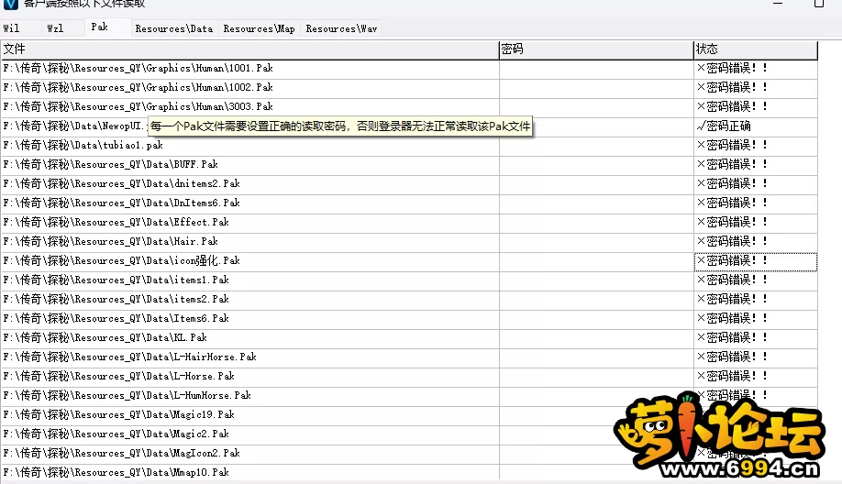Click 密码错误 status for Items6.Pak

click(756, 319)
